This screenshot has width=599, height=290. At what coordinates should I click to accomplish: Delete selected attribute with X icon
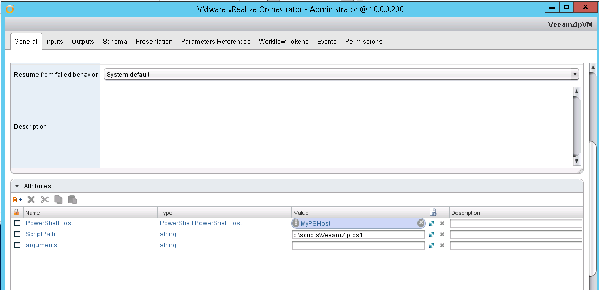[31, 199]
